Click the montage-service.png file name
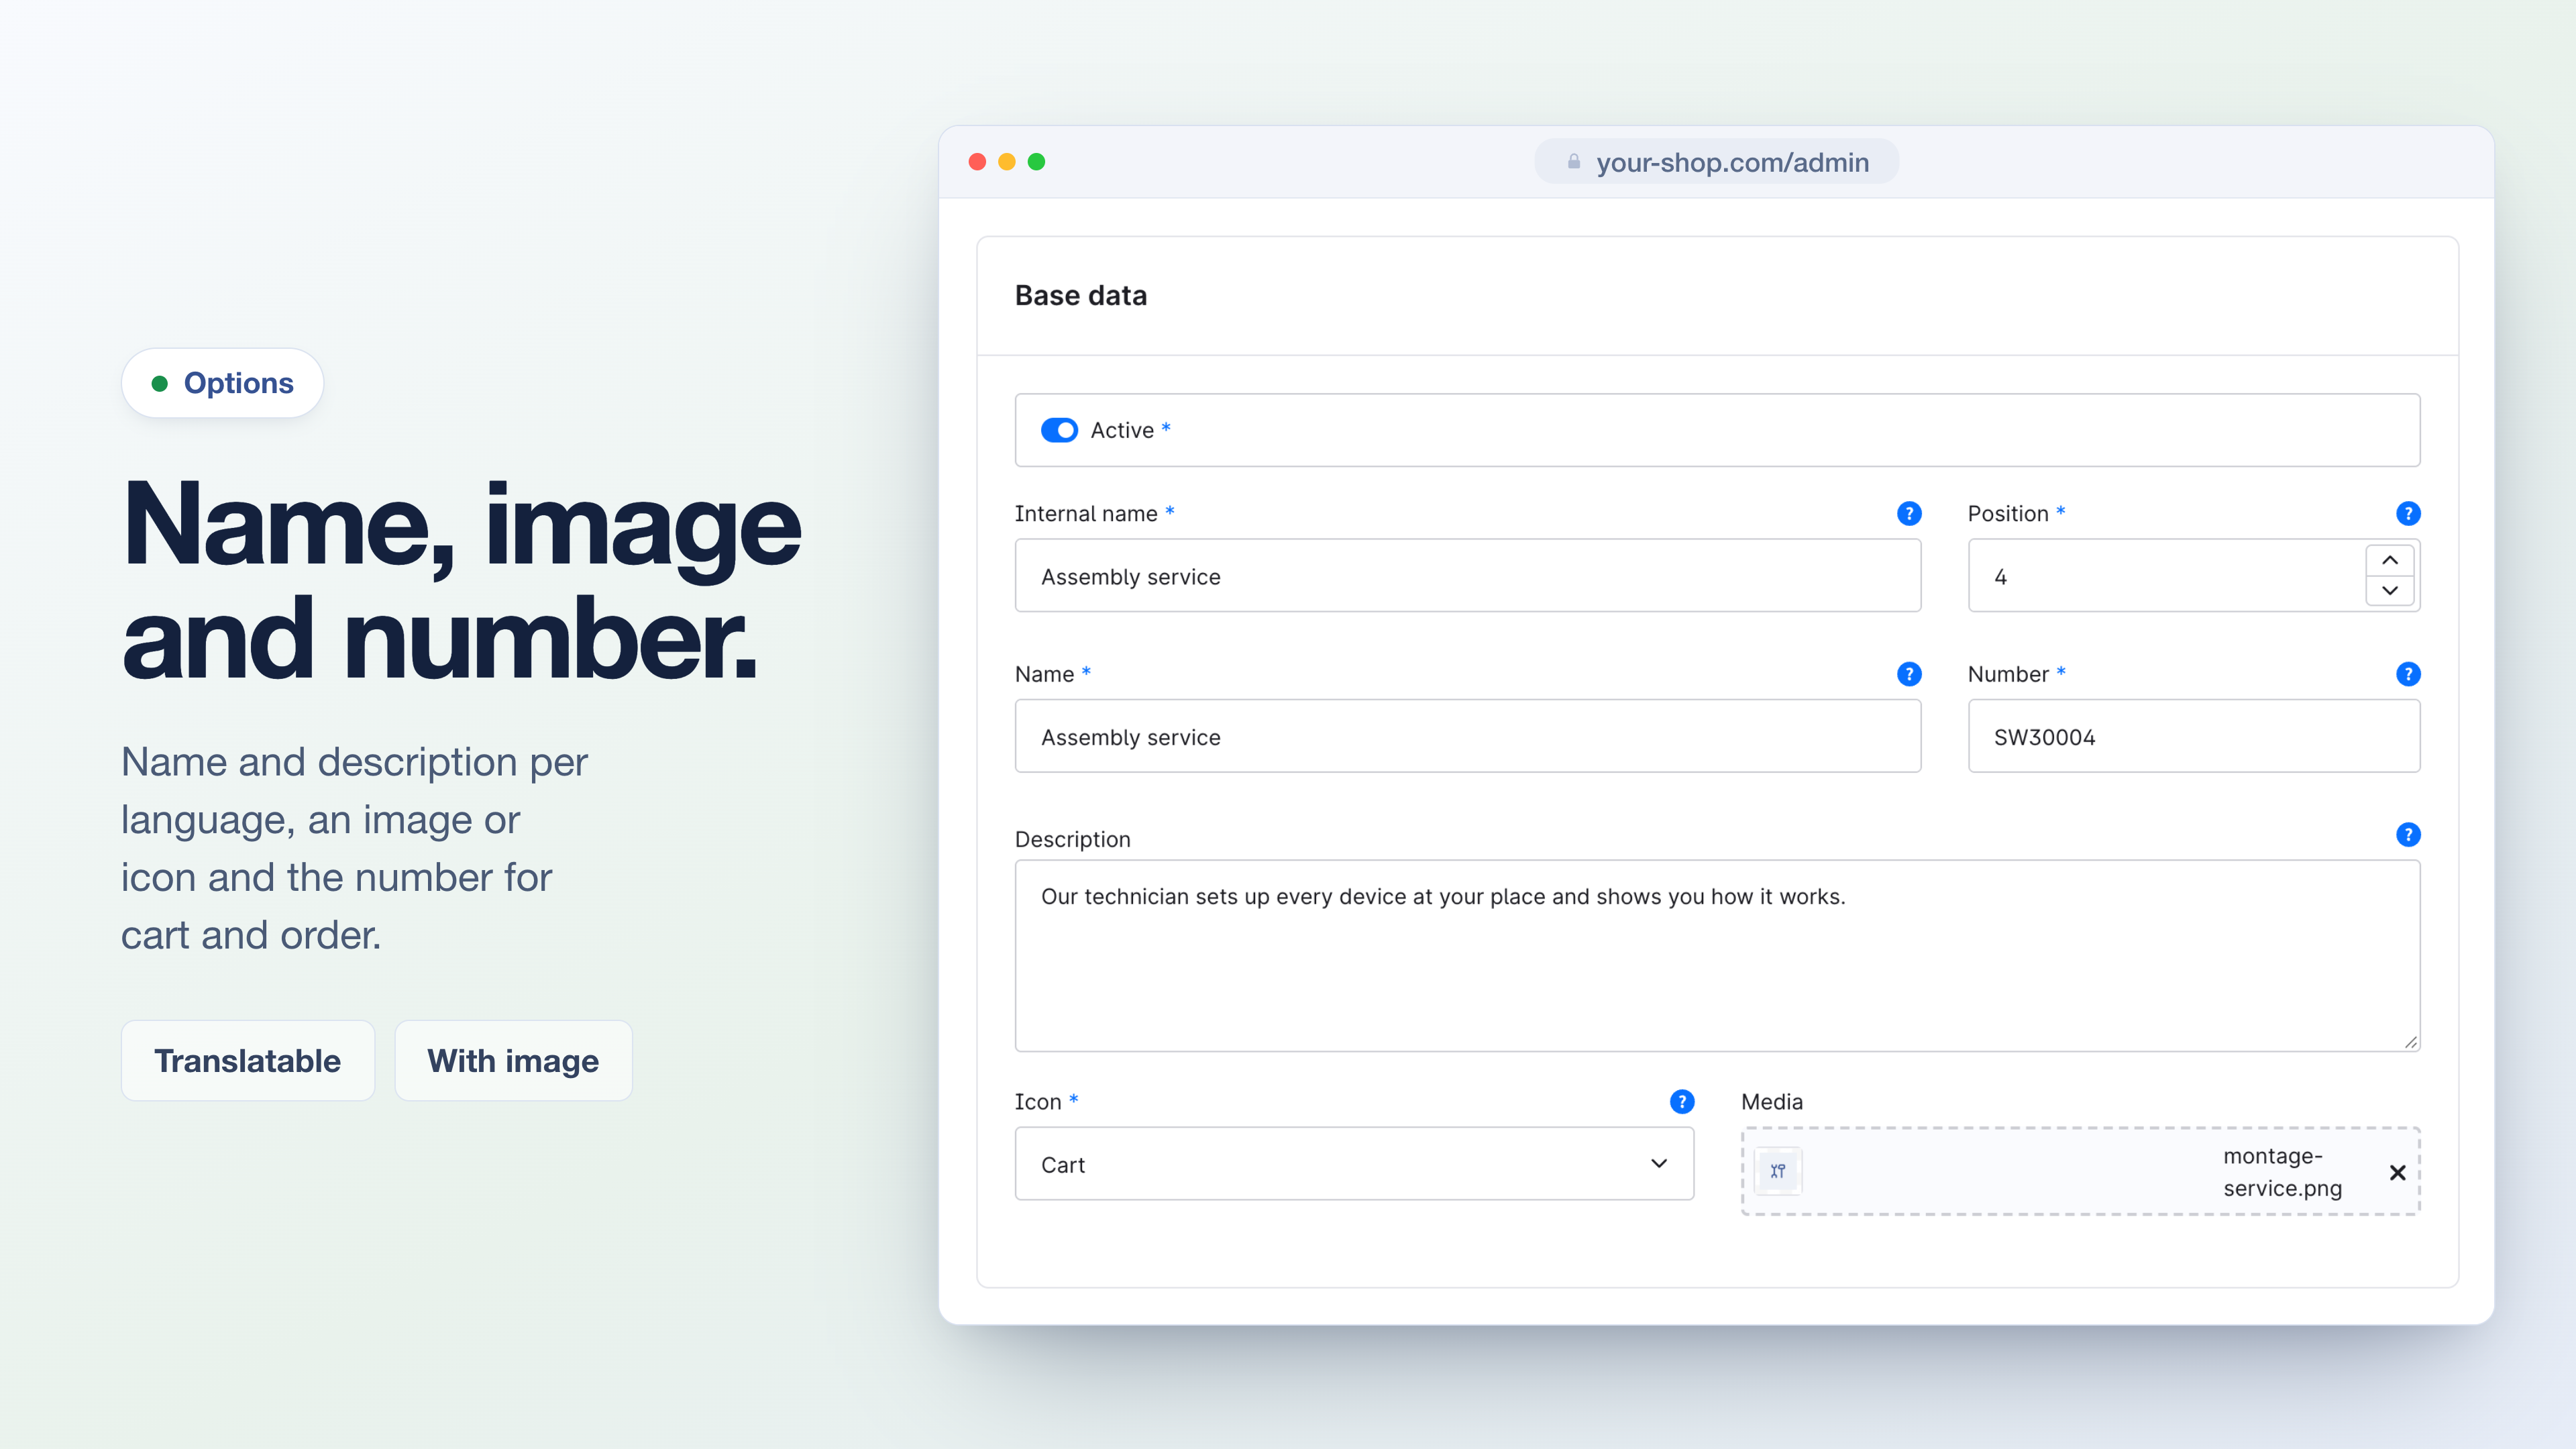 pos(2282,1172)
